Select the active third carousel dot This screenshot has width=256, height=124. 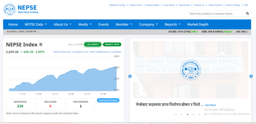188,114
